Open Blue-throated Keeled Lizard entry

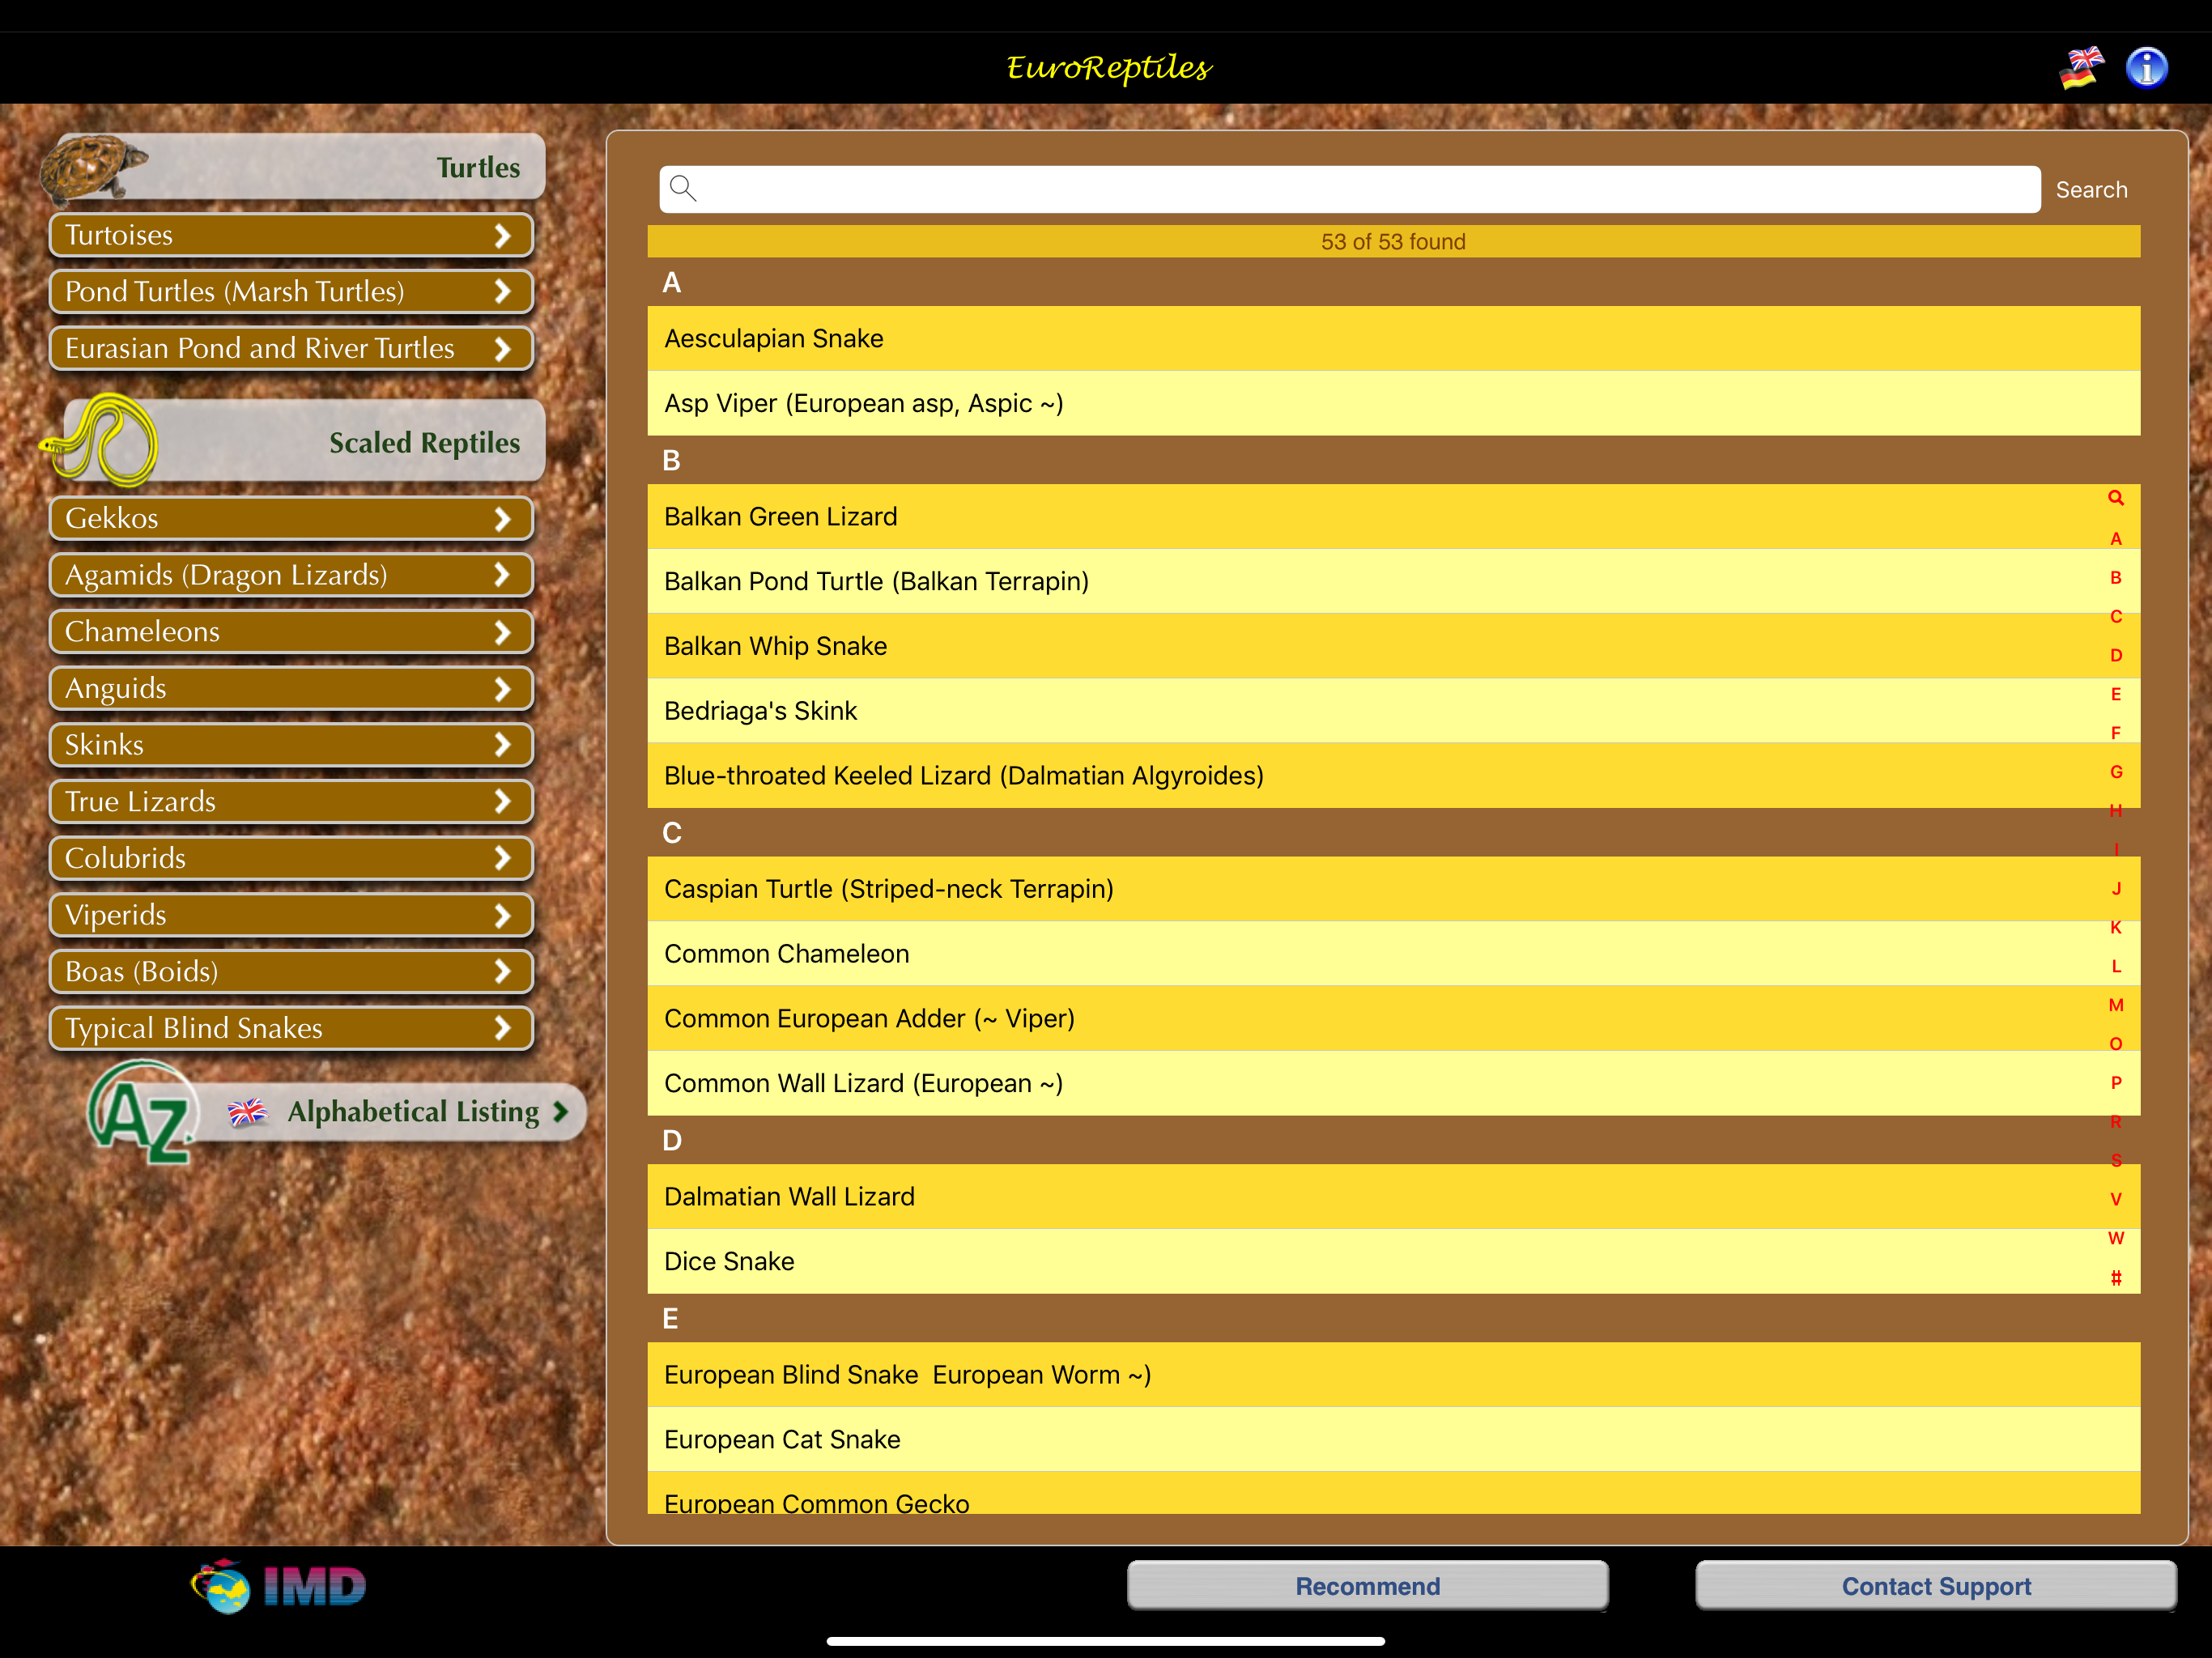1394,775
